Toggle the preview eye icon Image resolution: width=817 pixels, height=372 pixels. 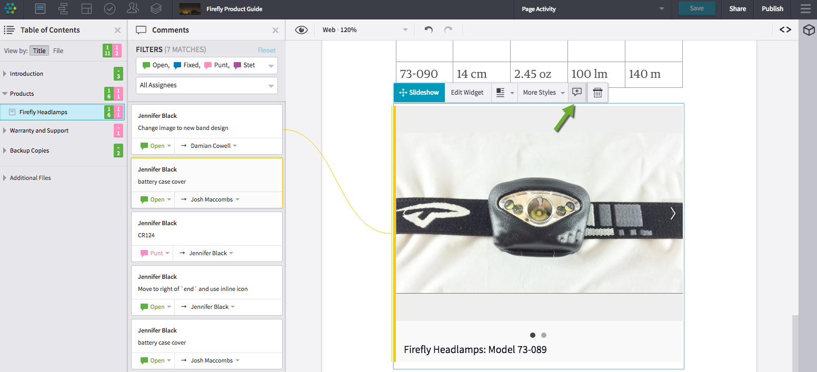tap(301, 30)
